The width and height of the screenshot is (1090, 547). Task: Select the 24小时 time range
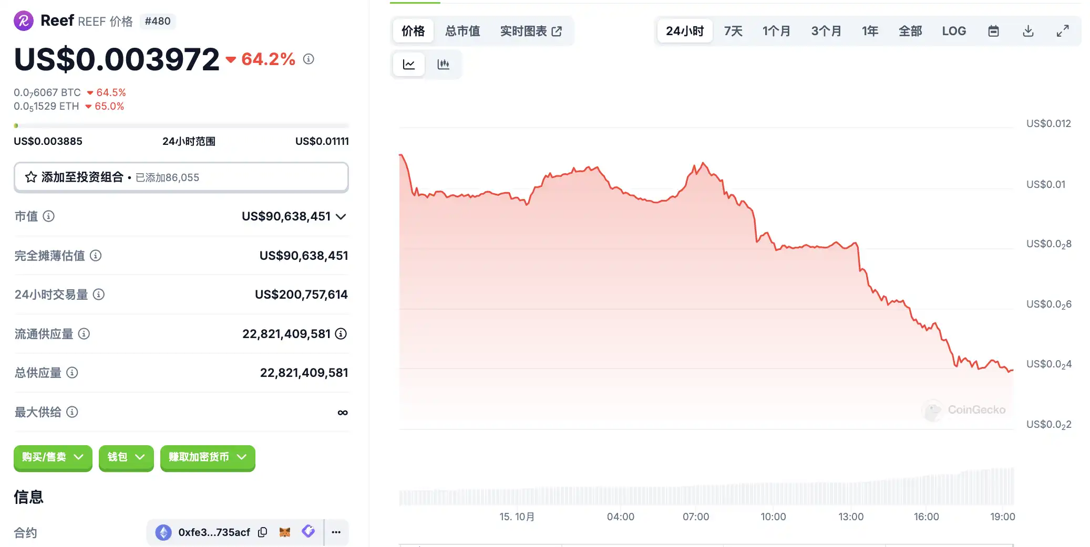684,31
